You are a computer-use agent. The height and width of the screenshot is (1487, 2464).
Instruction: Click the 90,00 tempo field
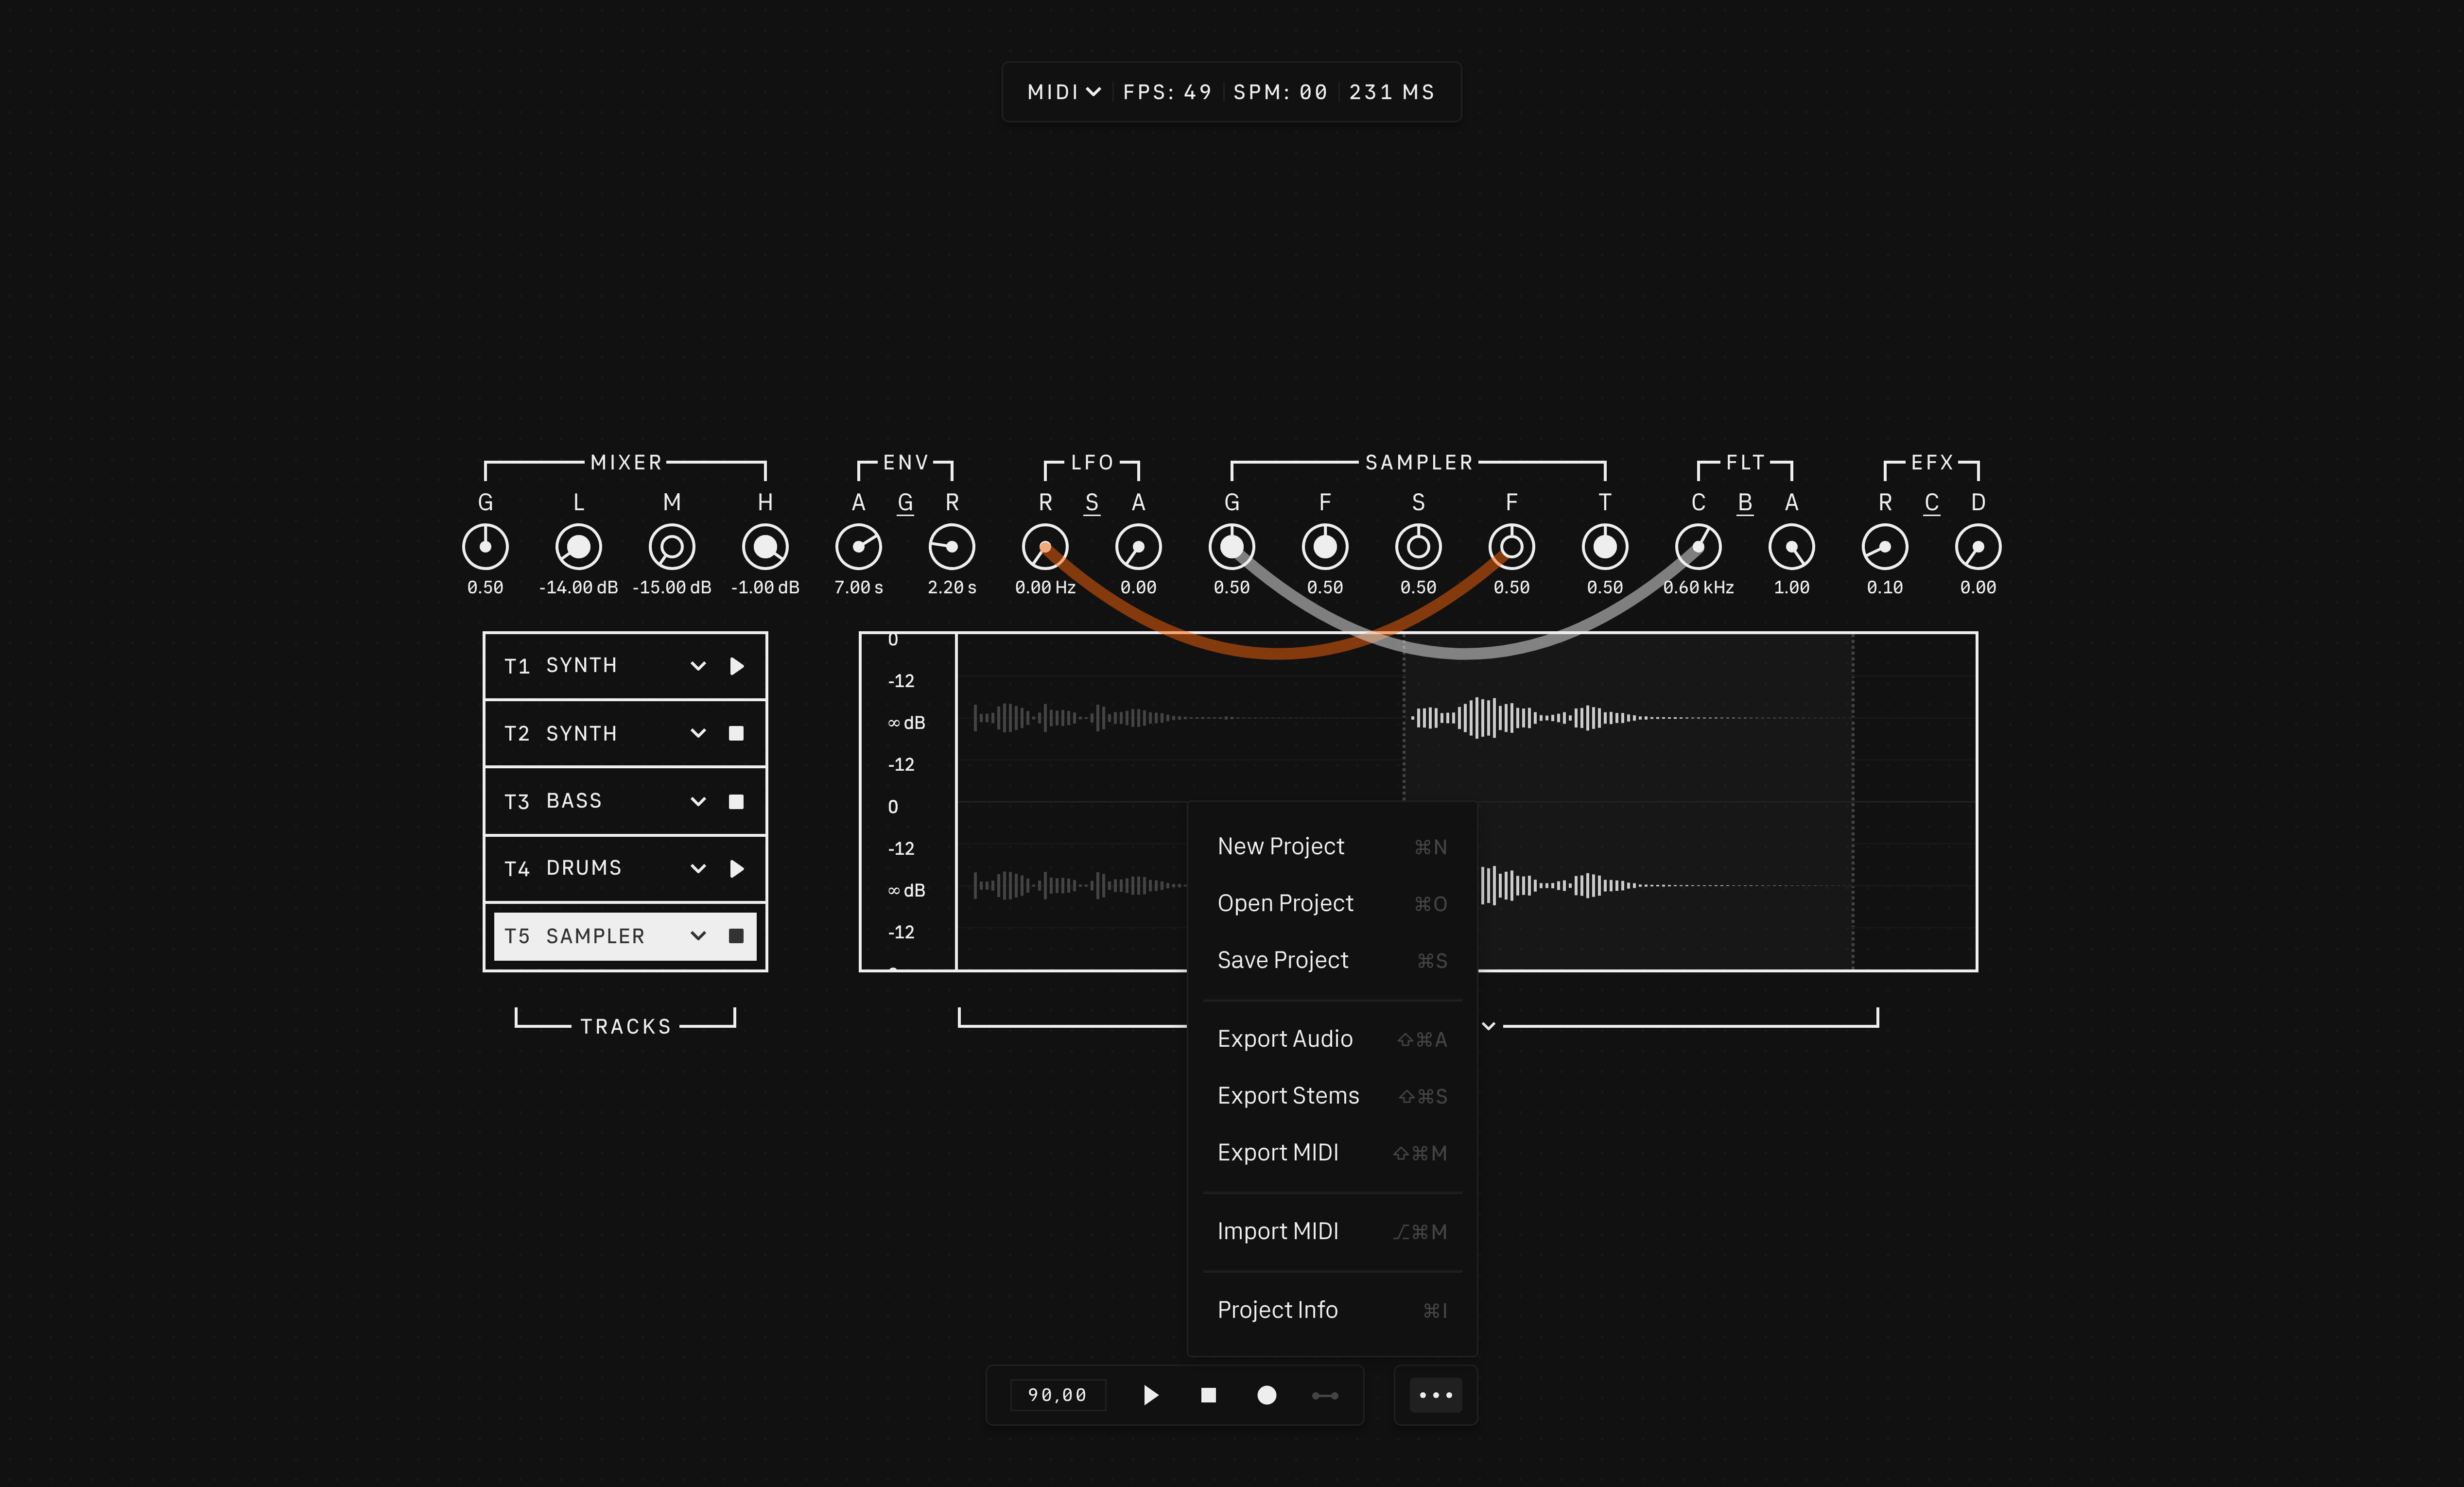click(1057, 1395)
